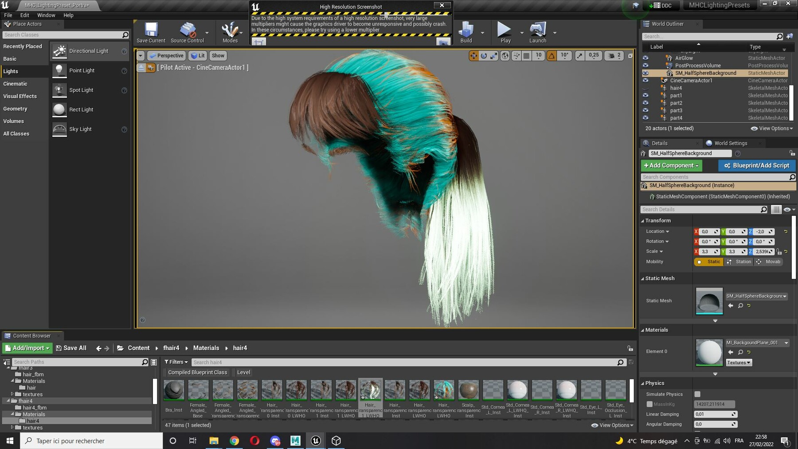
Task: Select Point Light actor icon
Action: 59,71
